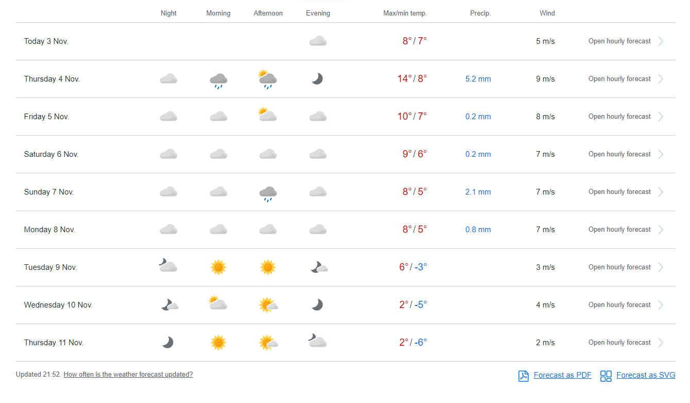Expand Thursday 11 Nov. row chevron arrow

[x=661, y=343]
